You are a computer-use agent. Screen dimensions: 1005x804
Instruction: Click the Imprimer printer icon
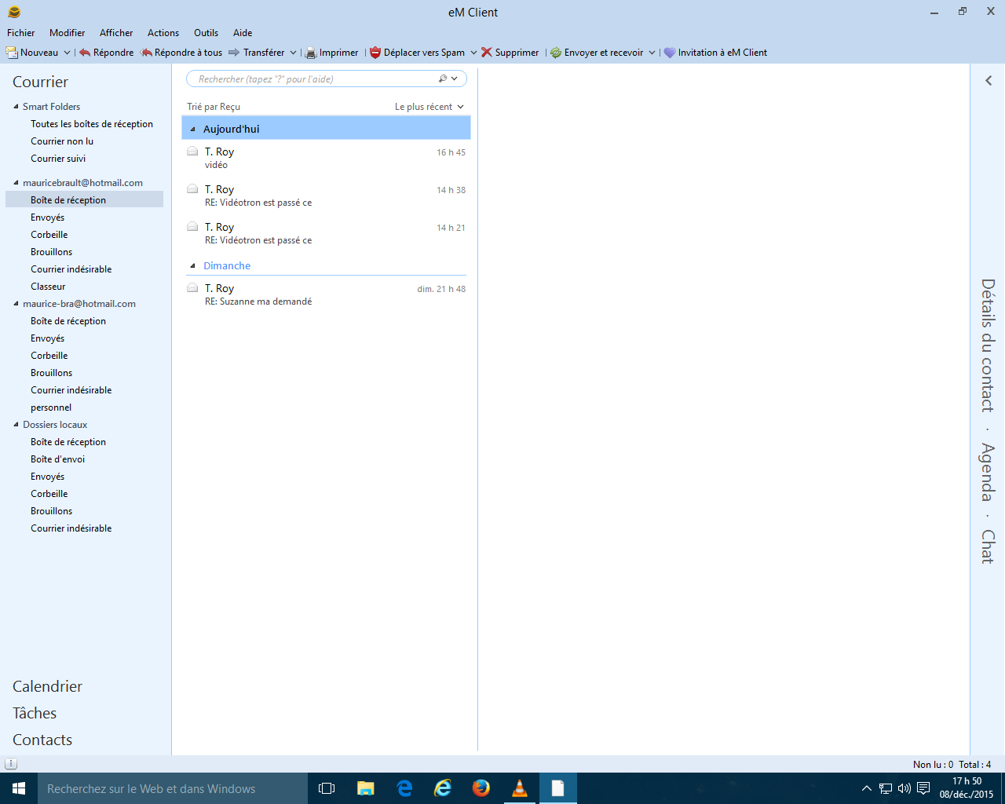(311, 53)
